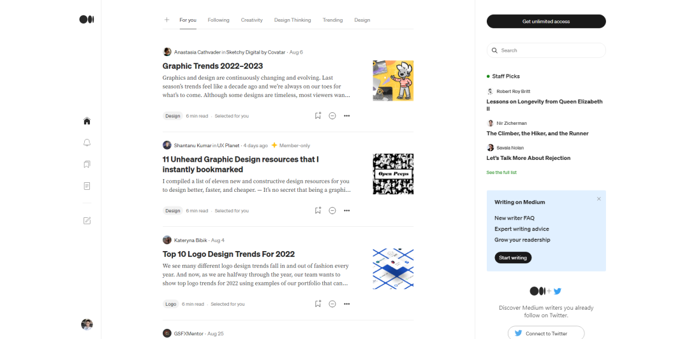The height and width of the screenshot is (339, 689).
Task: Save the Graphic Trends 2022–2023 article
Action: [x=318, y=116]
